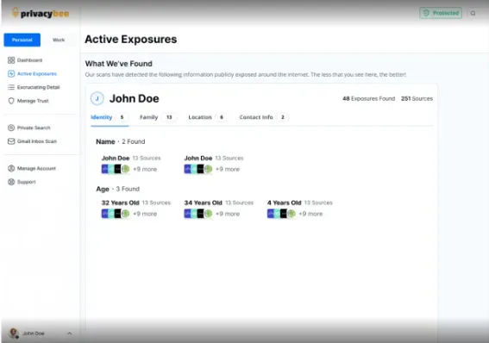The image size is (489, 343).
Task: Click the Manage Account person icon
Action: (x=11, y=169)
